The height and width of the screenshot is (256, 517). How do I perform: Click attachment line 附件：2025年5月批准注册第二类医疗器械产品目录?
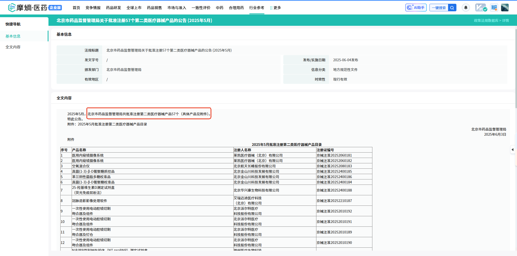pyautogui.click(x=107, y=124)
